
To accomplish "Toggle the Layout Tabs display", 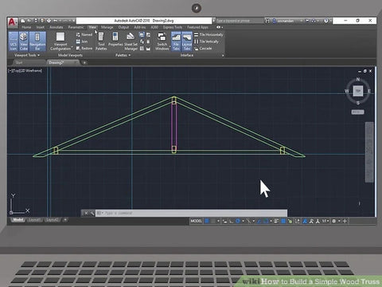I will (x=187, y=41).
